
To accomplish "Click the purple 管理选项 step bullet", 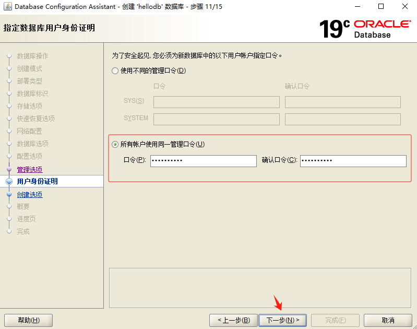I will (9, 169).
